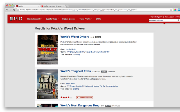Click the Netflix logo
This screenshot has width=180, height=112.
(16, 19)
